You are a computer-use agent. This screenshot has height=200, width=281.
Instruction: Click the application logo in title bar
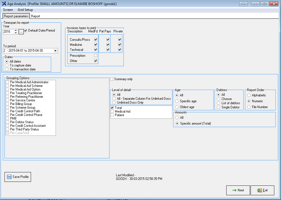(x=4, y=4)
